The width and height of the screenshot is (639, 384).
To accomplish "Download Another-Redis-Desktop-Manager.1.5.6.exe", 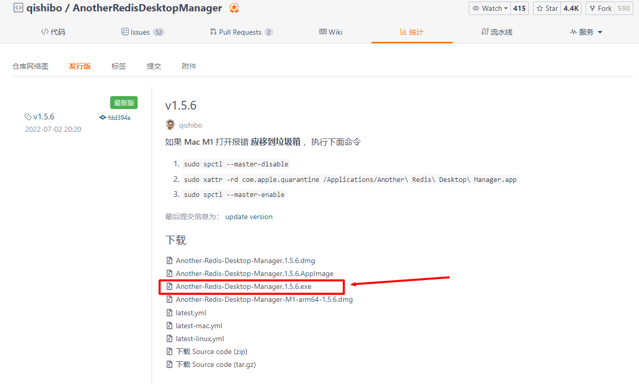I will (x=244, y=286).
